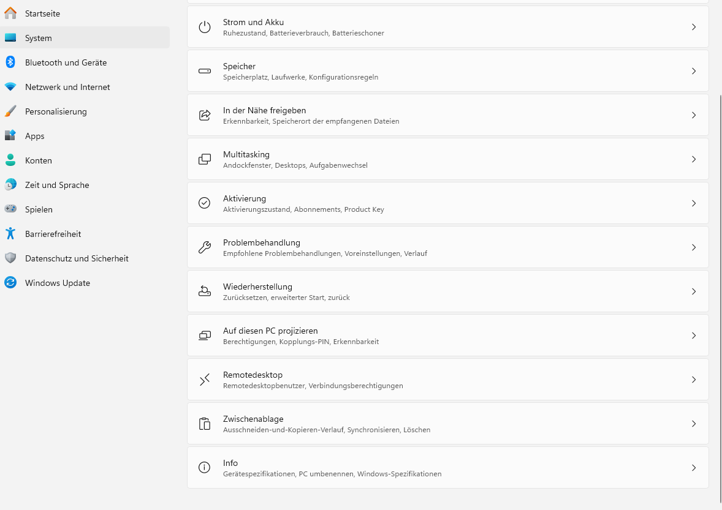Click the Info circle icon
This screenshot has width=722, height=510.
205,468
